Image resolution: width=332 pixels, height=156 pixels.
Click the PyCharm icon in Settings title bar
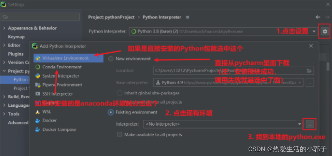[x=3, y=4]
